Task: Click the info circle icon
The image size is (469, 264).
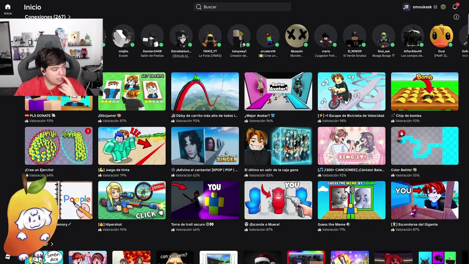Action: click(x=456, y=17)
